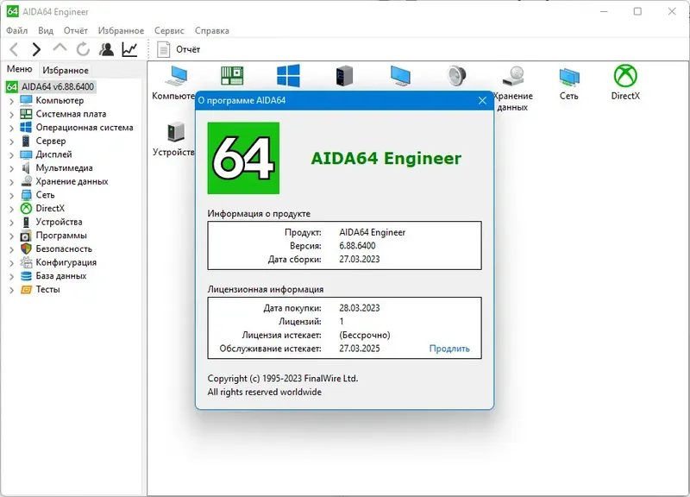Expand the Мультимедиа tree node

tap(12, 168)
